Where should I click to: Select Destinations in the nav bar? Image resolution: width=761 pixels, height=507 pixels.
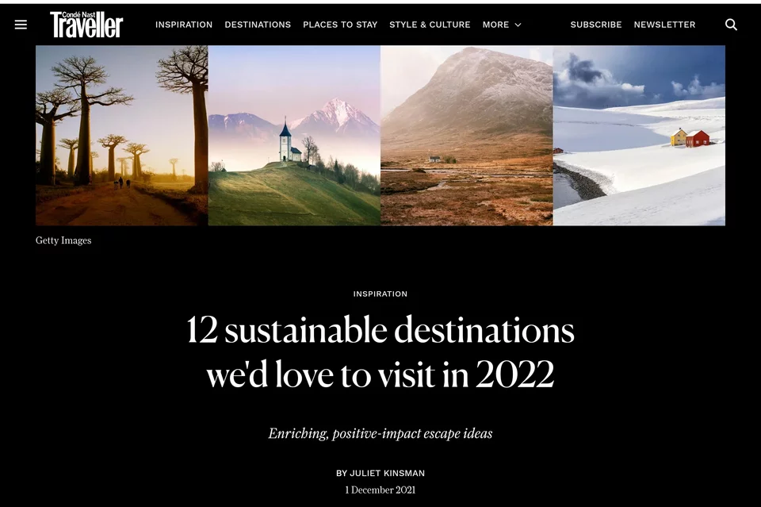pos(258,25)
